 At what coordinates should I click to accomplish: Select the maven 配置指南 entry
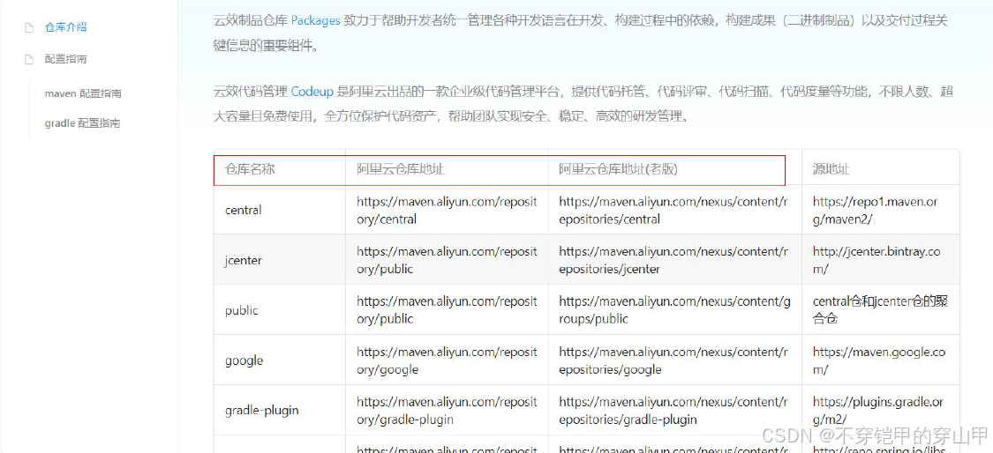point(83,93)
